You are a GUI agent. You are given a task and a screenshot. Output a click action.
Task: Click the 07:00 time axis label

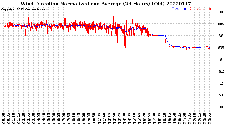64,118
